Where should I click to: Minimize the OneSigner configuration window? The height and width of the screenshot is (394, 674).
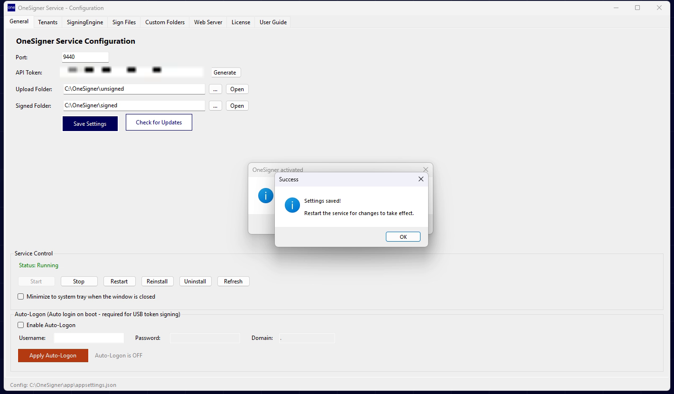[x=616, y=8]
